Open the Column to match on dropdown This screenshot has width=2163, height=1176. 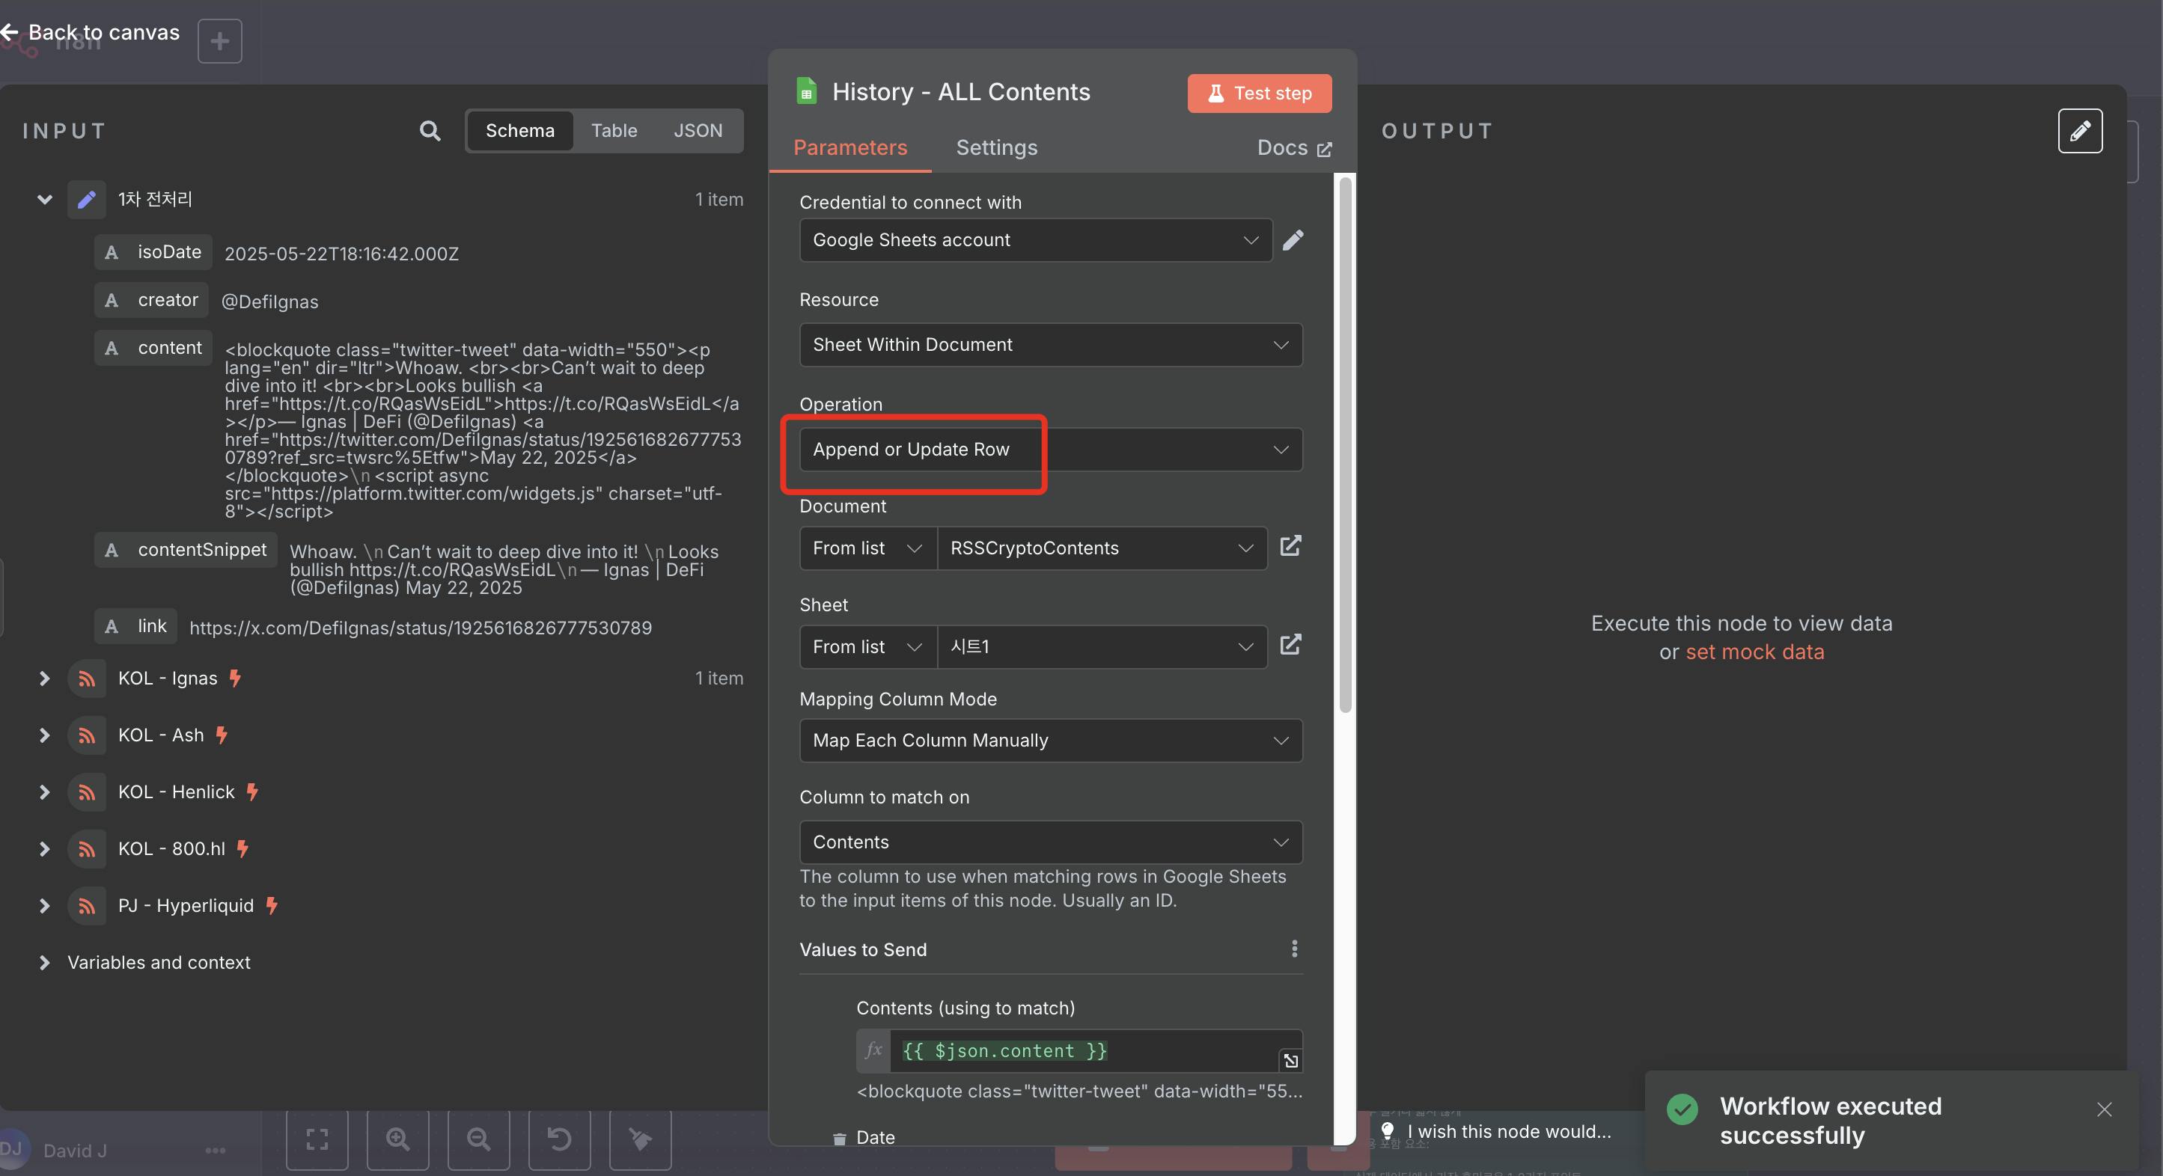pos(1049,842)
